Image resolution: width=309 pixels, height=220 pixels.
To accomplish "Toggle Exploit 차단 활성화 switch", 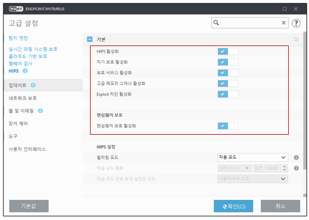I will [228, 94].
